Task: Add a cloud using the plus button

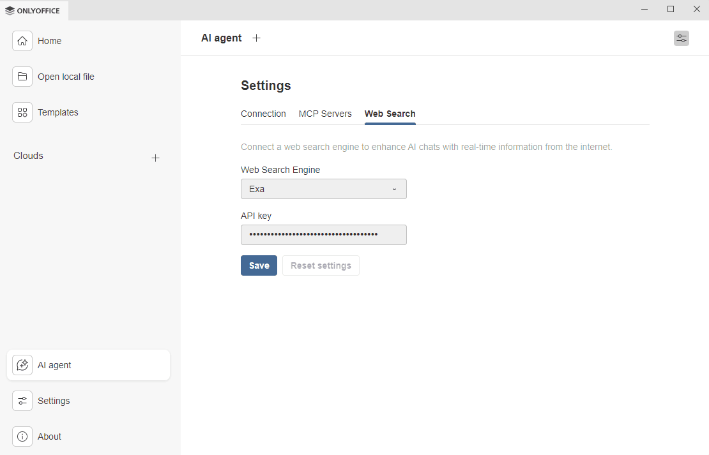Action: (156, 158)
